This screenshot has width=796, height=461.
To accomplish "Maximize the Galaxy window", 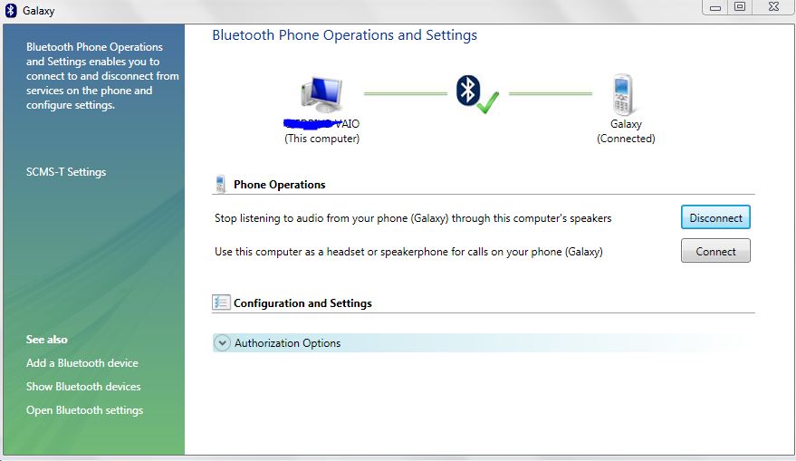I will [740, 7].
